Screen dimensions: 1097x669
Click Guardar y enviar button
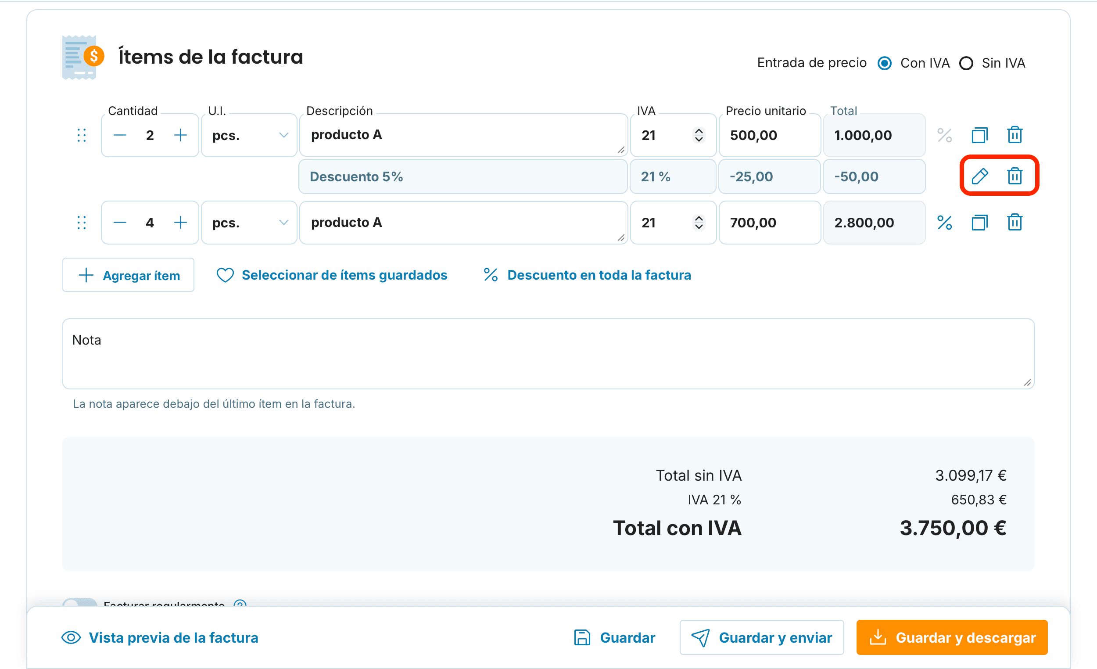coord(761,637)
